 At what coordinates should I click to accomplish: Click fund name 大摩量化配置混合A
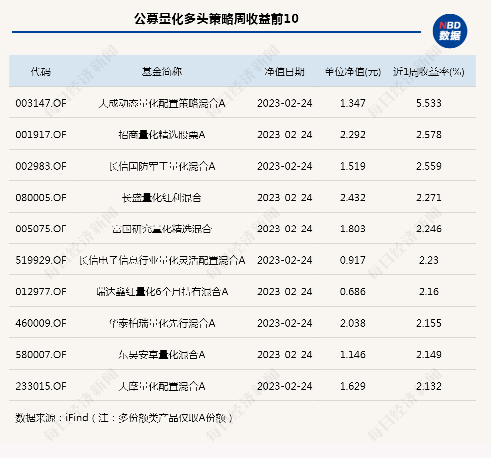[162, 386]
